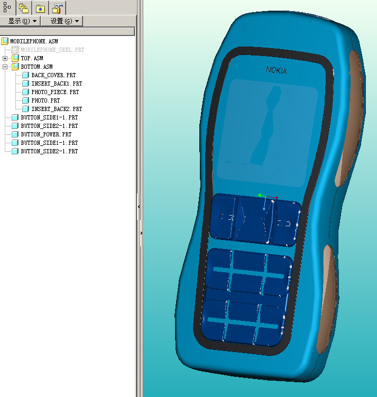
Task: Open the Folder Browser navigator tab
Action: (24, 8)
